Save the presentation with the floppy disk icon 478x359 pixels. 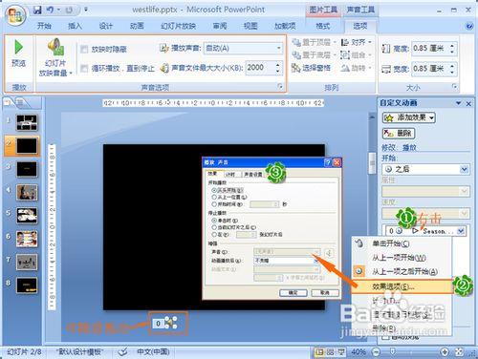click(37, 10)
